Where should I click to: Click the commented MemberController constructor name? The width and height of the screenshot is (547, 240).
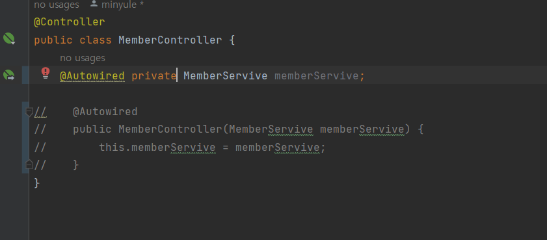(x=170, y=129)
